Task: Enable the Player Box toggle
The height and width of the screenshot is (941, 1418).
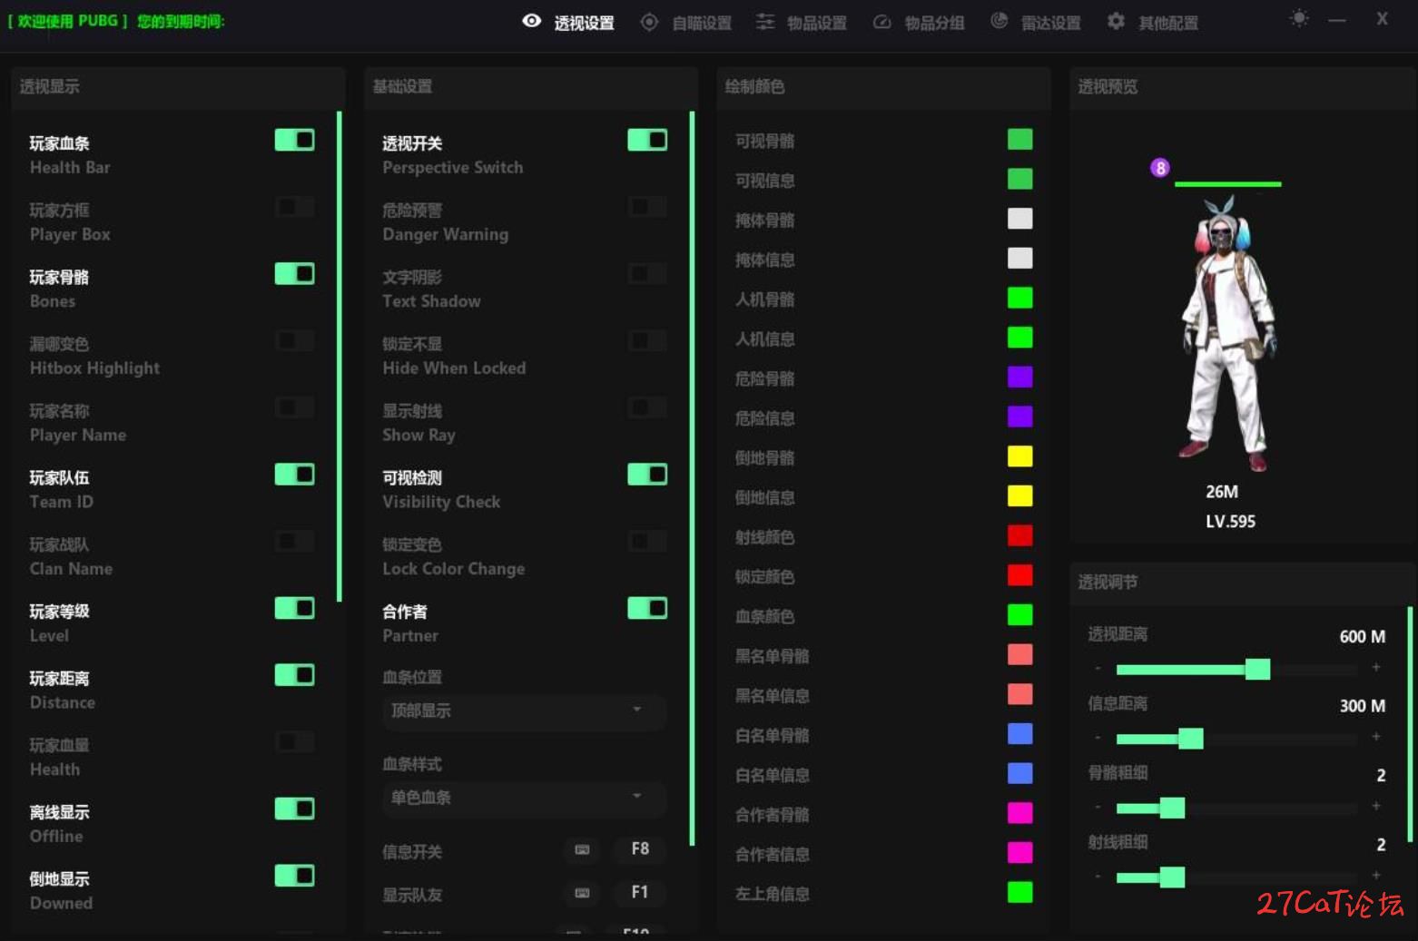Action: (294, 207)
